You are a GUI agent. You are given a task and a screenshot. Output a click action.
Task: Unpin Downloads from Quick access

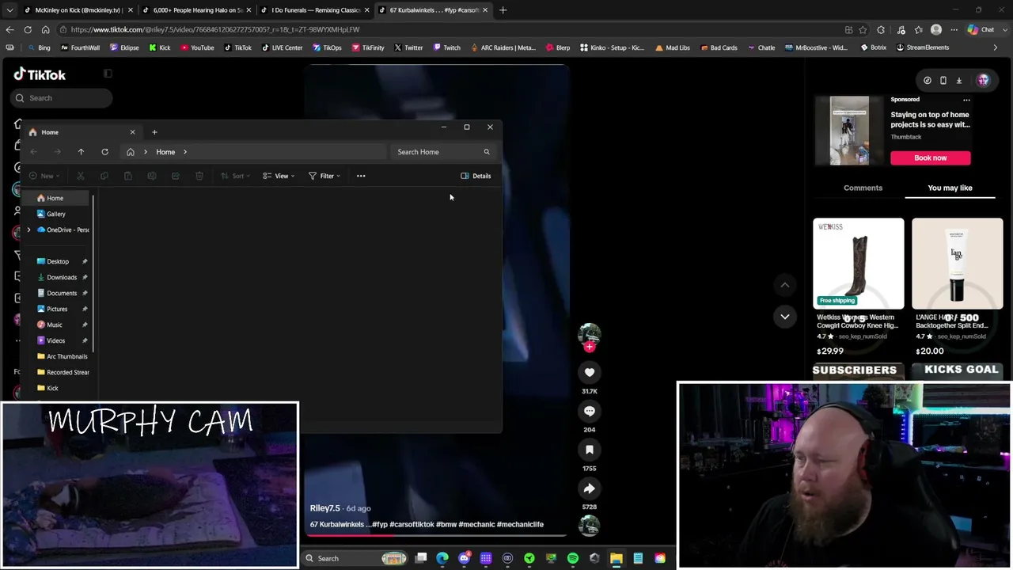pos(85,277)
